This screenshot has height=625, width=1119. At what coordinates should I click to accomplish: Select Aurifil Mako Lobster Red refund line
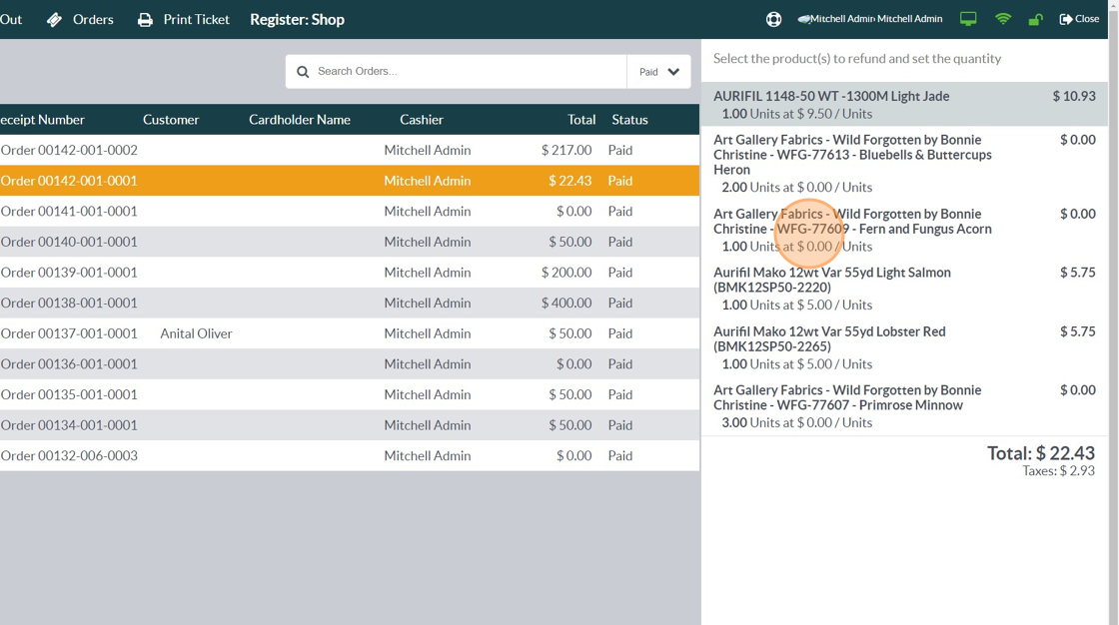(x=904, y=347)
